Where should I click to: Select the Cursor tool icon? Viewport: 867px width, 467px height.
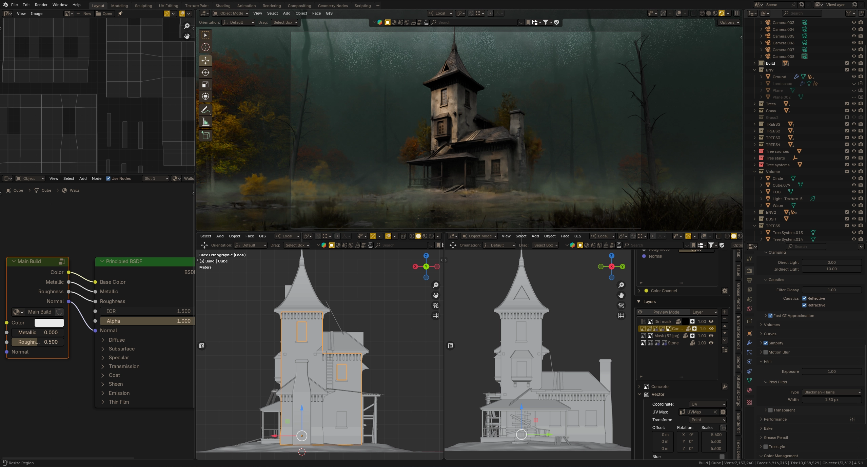pos(205,47)
